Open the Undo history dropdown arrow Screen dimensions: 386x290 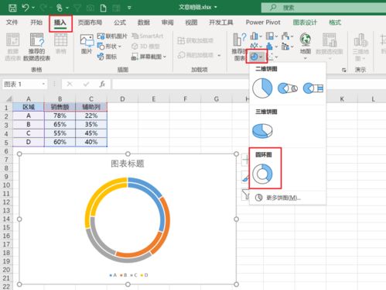click(x=33, y=8)
